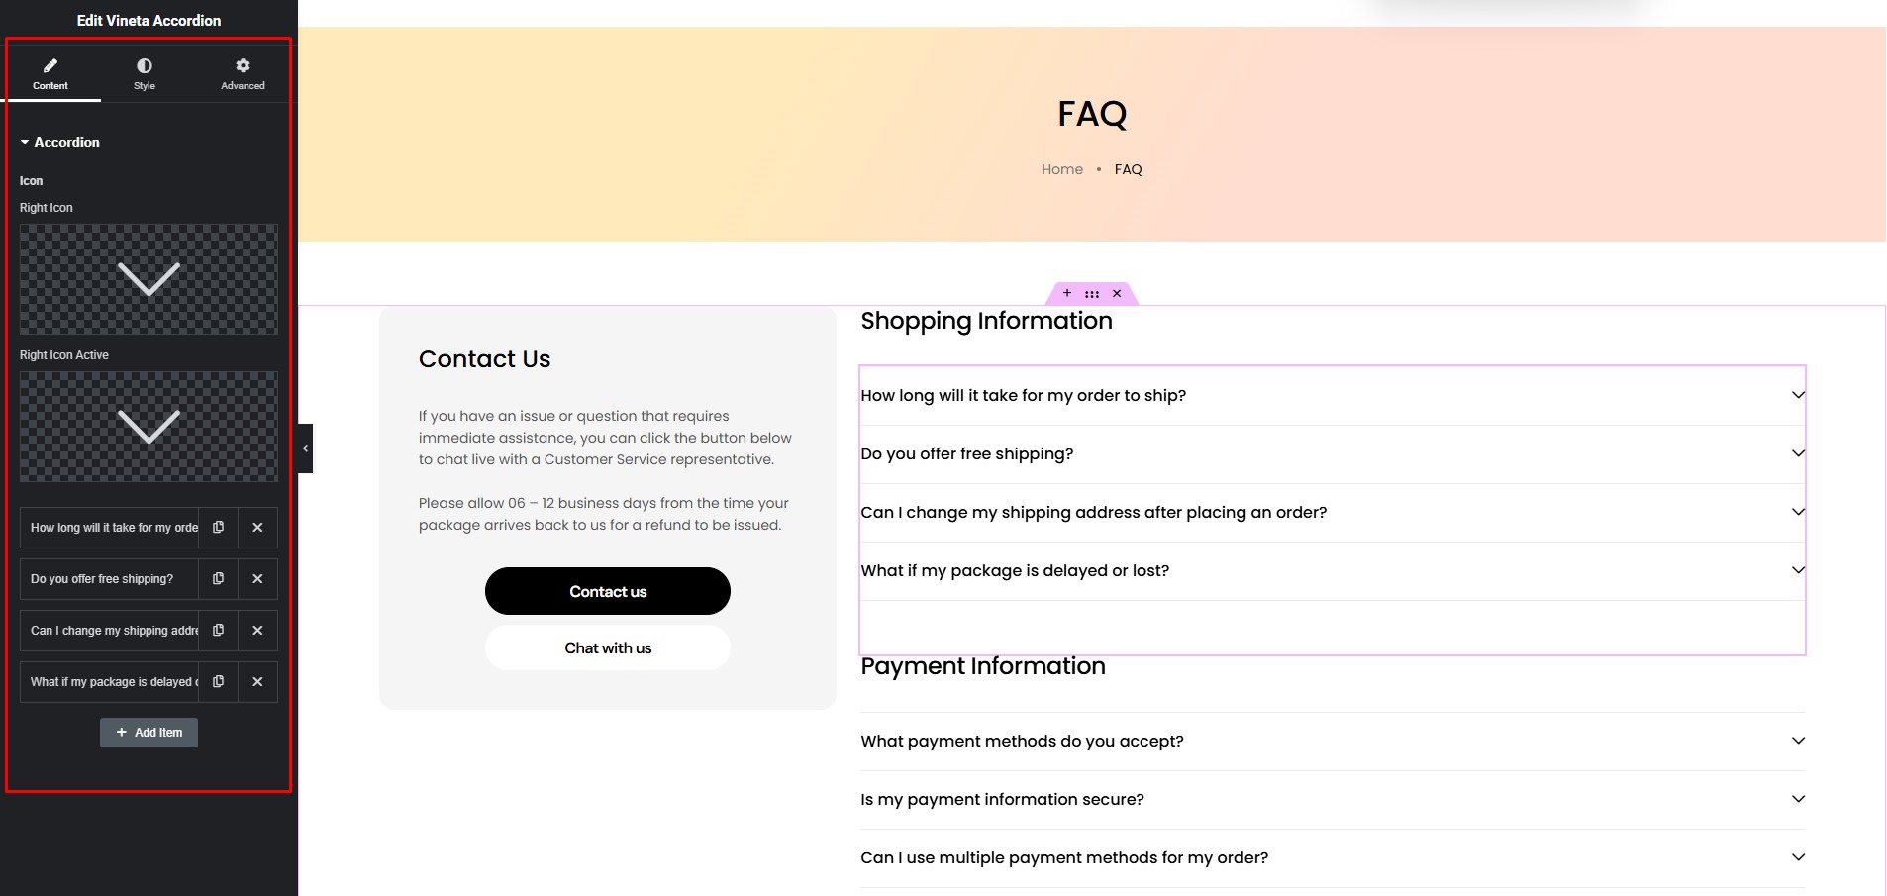Select the Content tab
Viewport: 1887px width, 896px height.
[x=50, y=74]
